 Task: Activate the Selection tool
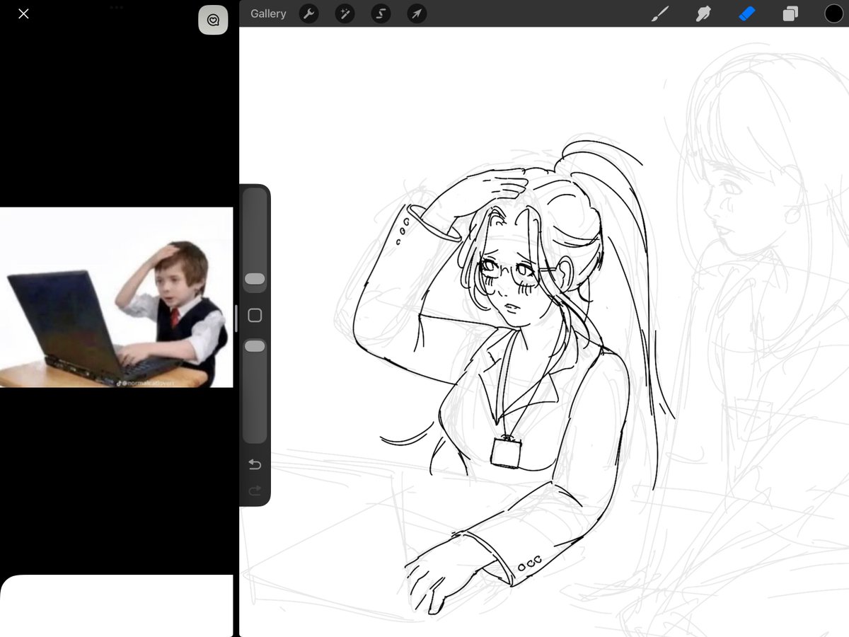click(x=381, y=13)
